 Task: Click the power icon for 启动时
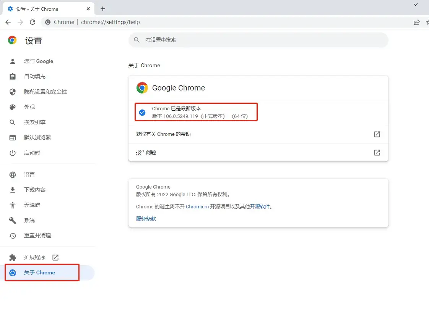(13, 153)
